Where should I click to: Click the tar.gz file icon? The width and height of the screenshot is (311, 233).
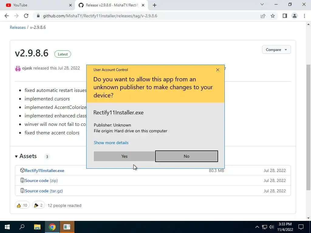22,191
